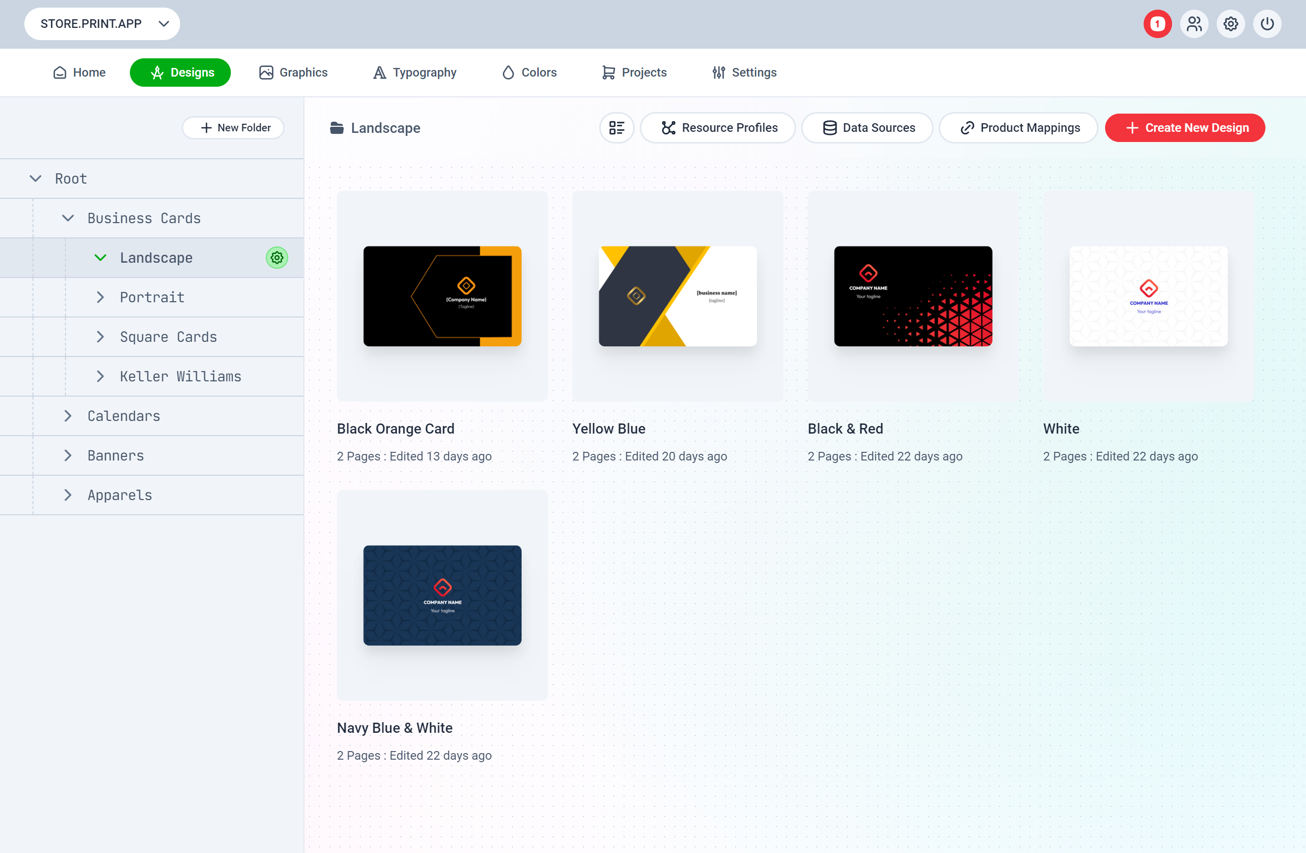
Task: Select the Keller Williams folder label
Action: pos(181,376)
